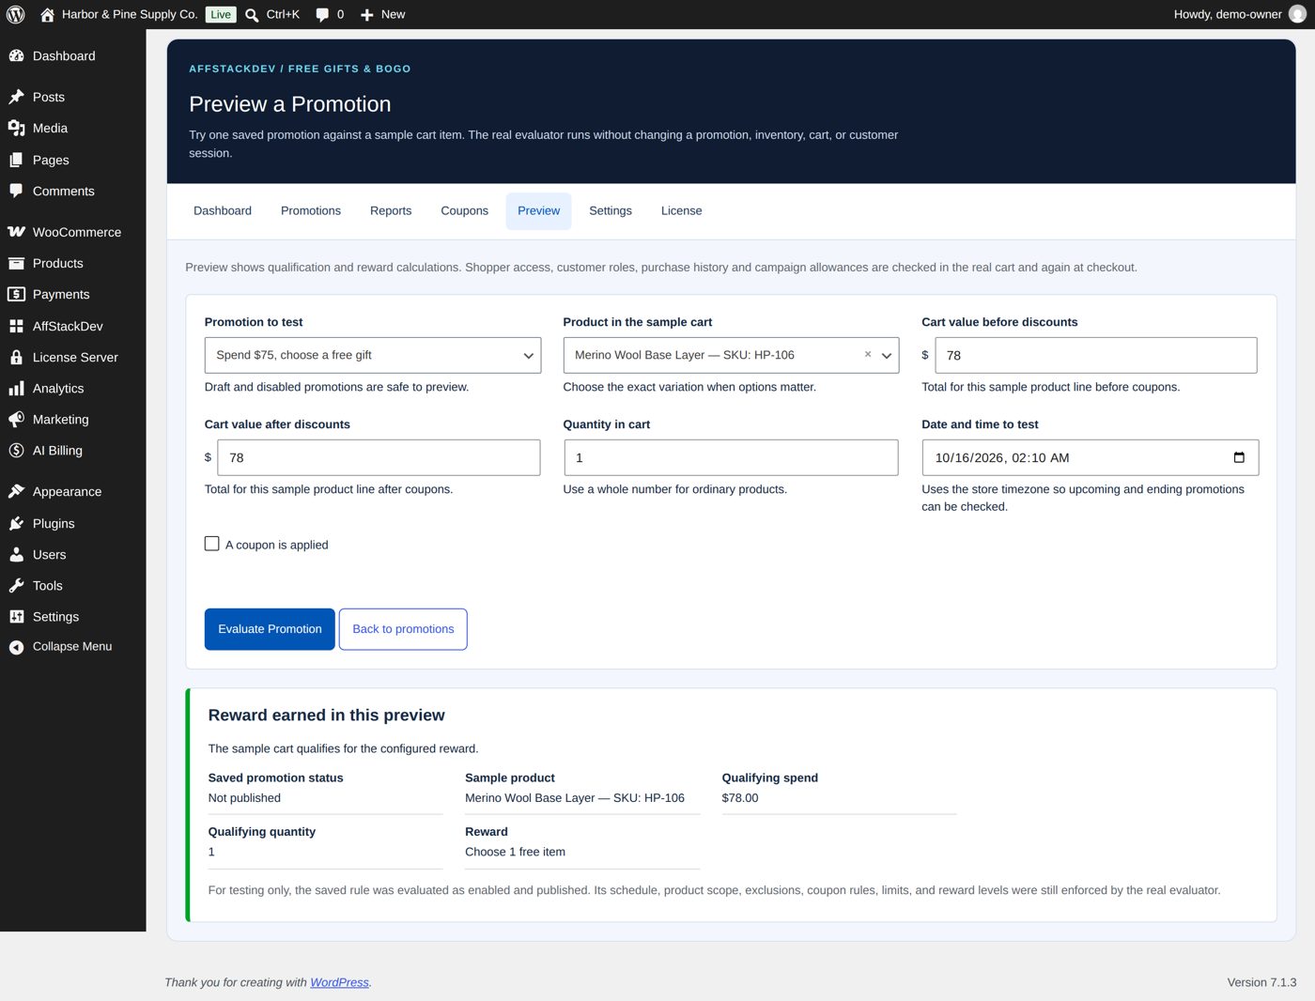Click the Analytics bar chart icon
The width and height of the screenshot is (1315, 1001).
(16, 388)
